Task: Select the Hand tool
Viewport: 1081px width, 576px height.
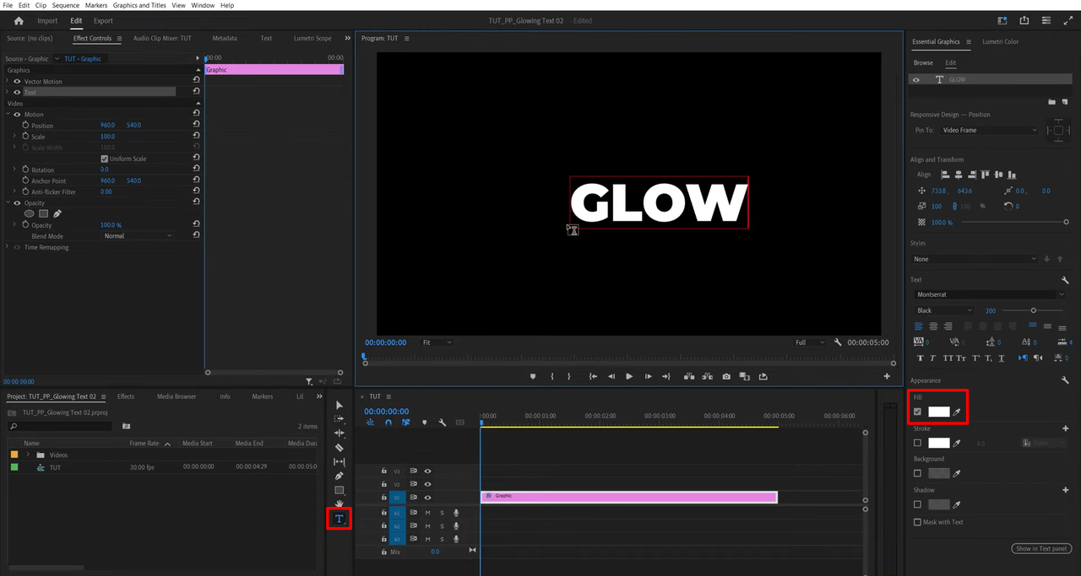Action: (x=340, y=503)
